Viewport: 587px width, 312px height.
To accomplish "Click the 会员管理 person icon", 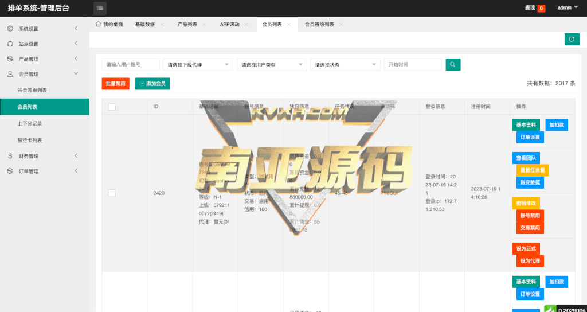I will 10,74.
